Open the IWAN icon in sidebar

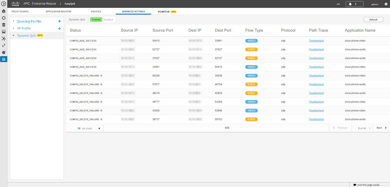[x=4, y=52]
